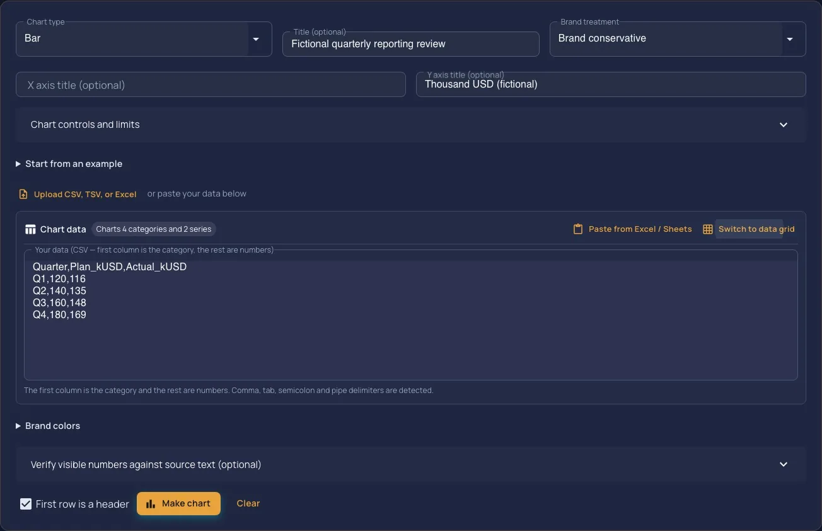The image size is (822, 531).
Task: Click the Title input field
Action: [411, 44]
